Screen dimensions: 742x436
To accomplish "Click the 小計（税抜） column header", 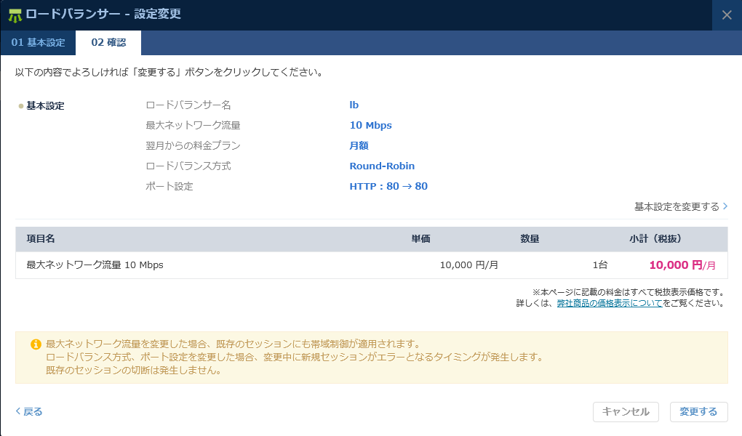I will click(x=655, y=239).
